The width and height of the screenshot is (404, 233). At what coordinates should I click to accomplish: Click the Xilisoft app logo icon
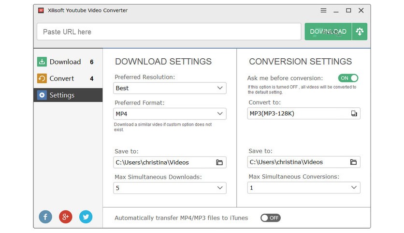click(41, 10)
